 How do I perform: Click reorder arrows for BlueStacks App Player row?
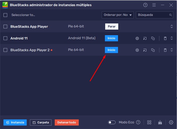coord(172,26)
